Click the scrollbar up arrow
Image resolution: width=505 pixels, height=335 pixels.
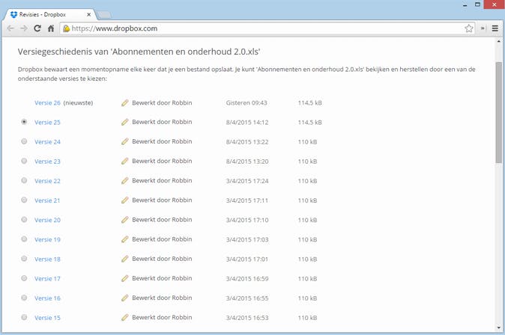498,41
